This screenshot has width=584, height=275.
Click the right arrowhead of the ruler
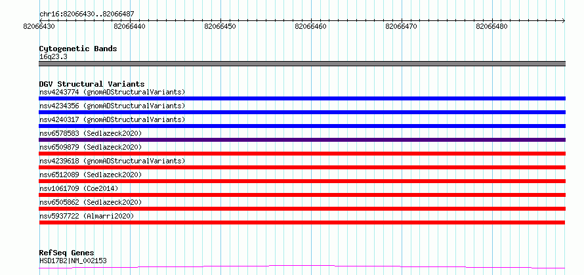(x=564, y=20)
